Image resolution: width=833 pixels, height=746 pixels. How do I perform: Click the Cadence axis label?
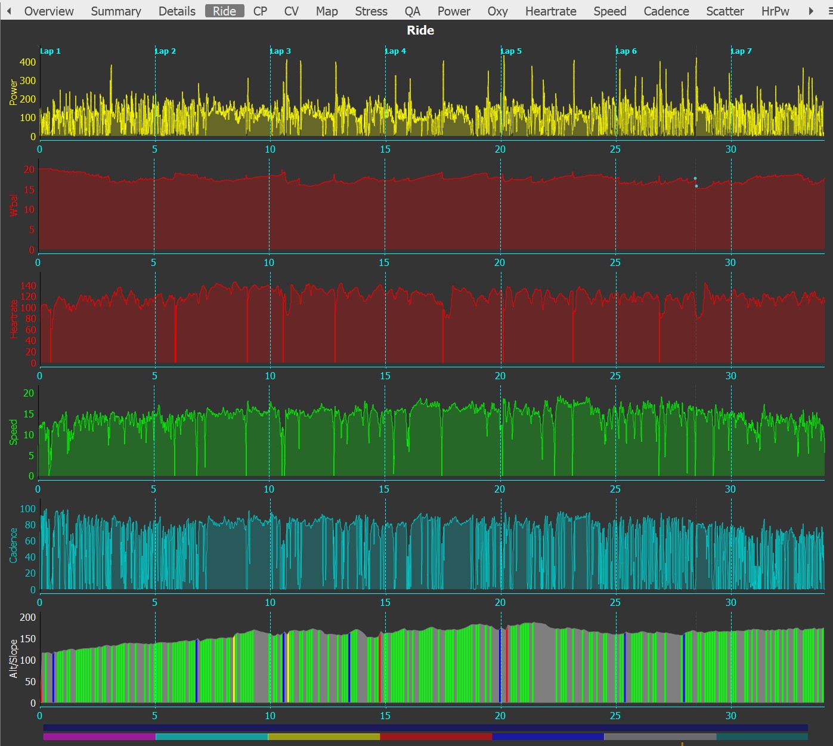13,546
